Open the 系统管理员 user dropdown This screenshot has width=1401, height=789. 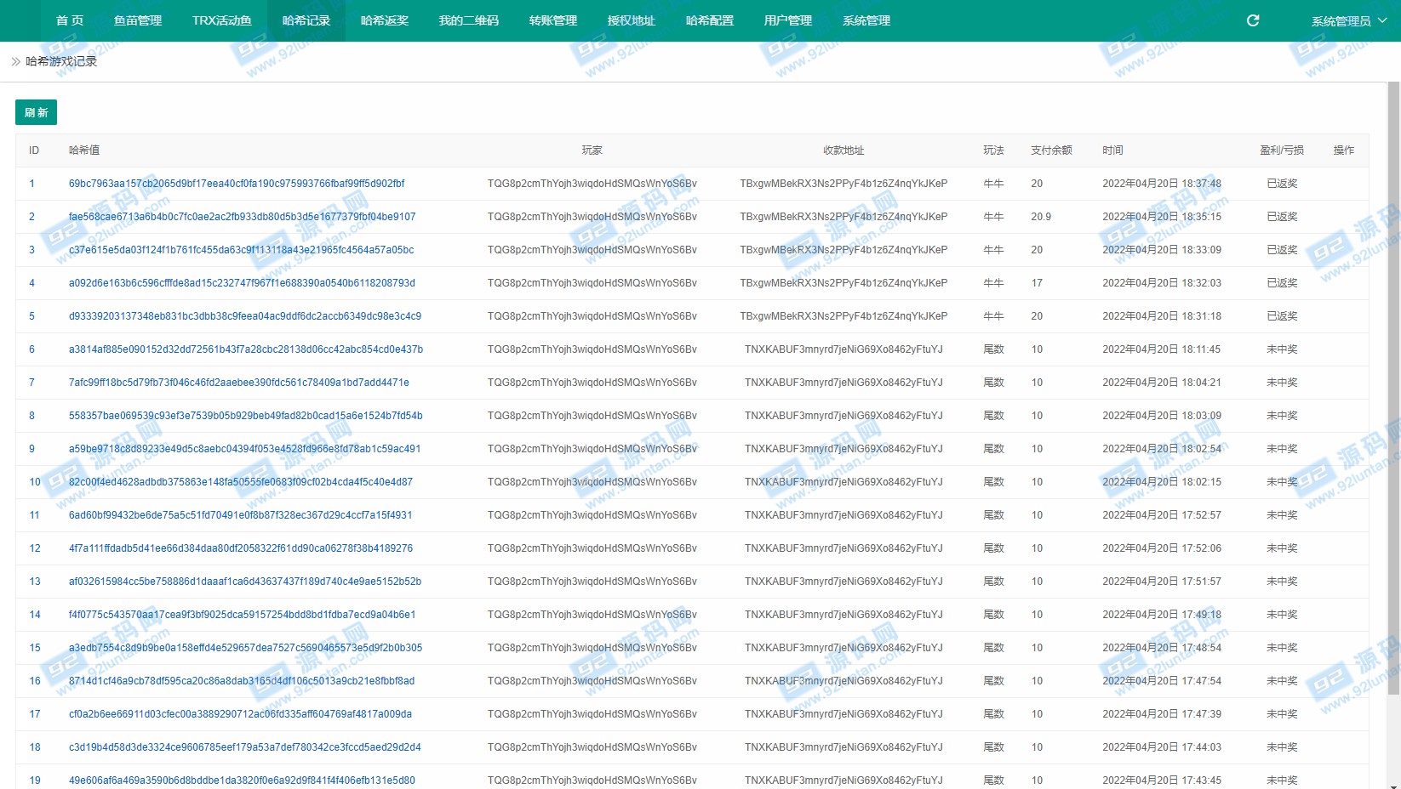click(x=1349, y=21)
